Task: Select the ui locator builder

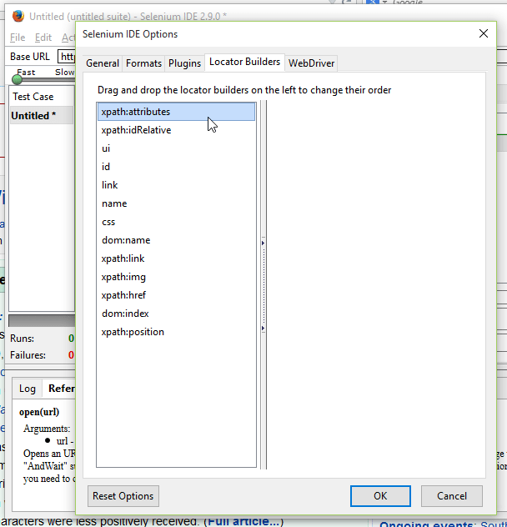Action: [176, 148]
